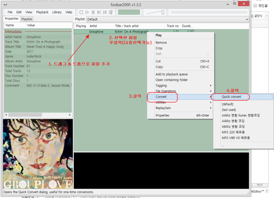Select the MP3 VBR V0 배포용 preset

pos(243,138)
